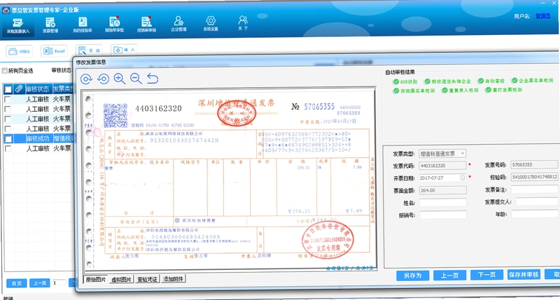Click the 首页 button in main window
Viewport: 560px width, 300px height.
pos(17,283)
